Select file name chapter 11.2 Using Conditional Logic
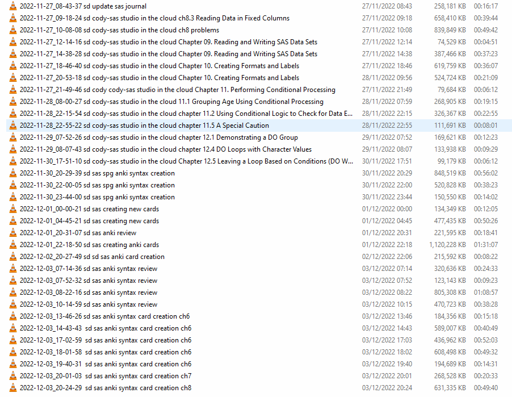Image resolution: width=512 pixels, height=397 pixels. pyautogui.click(x=186, y=114)
